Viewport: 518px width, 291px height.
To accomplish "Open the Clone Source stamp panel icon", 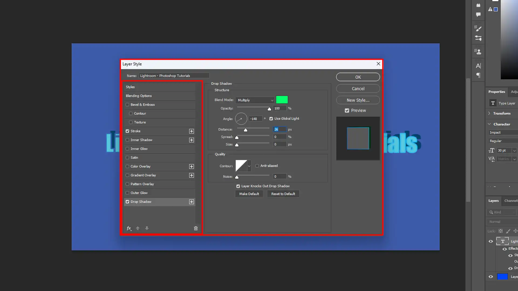I will [x=478, y=51].
